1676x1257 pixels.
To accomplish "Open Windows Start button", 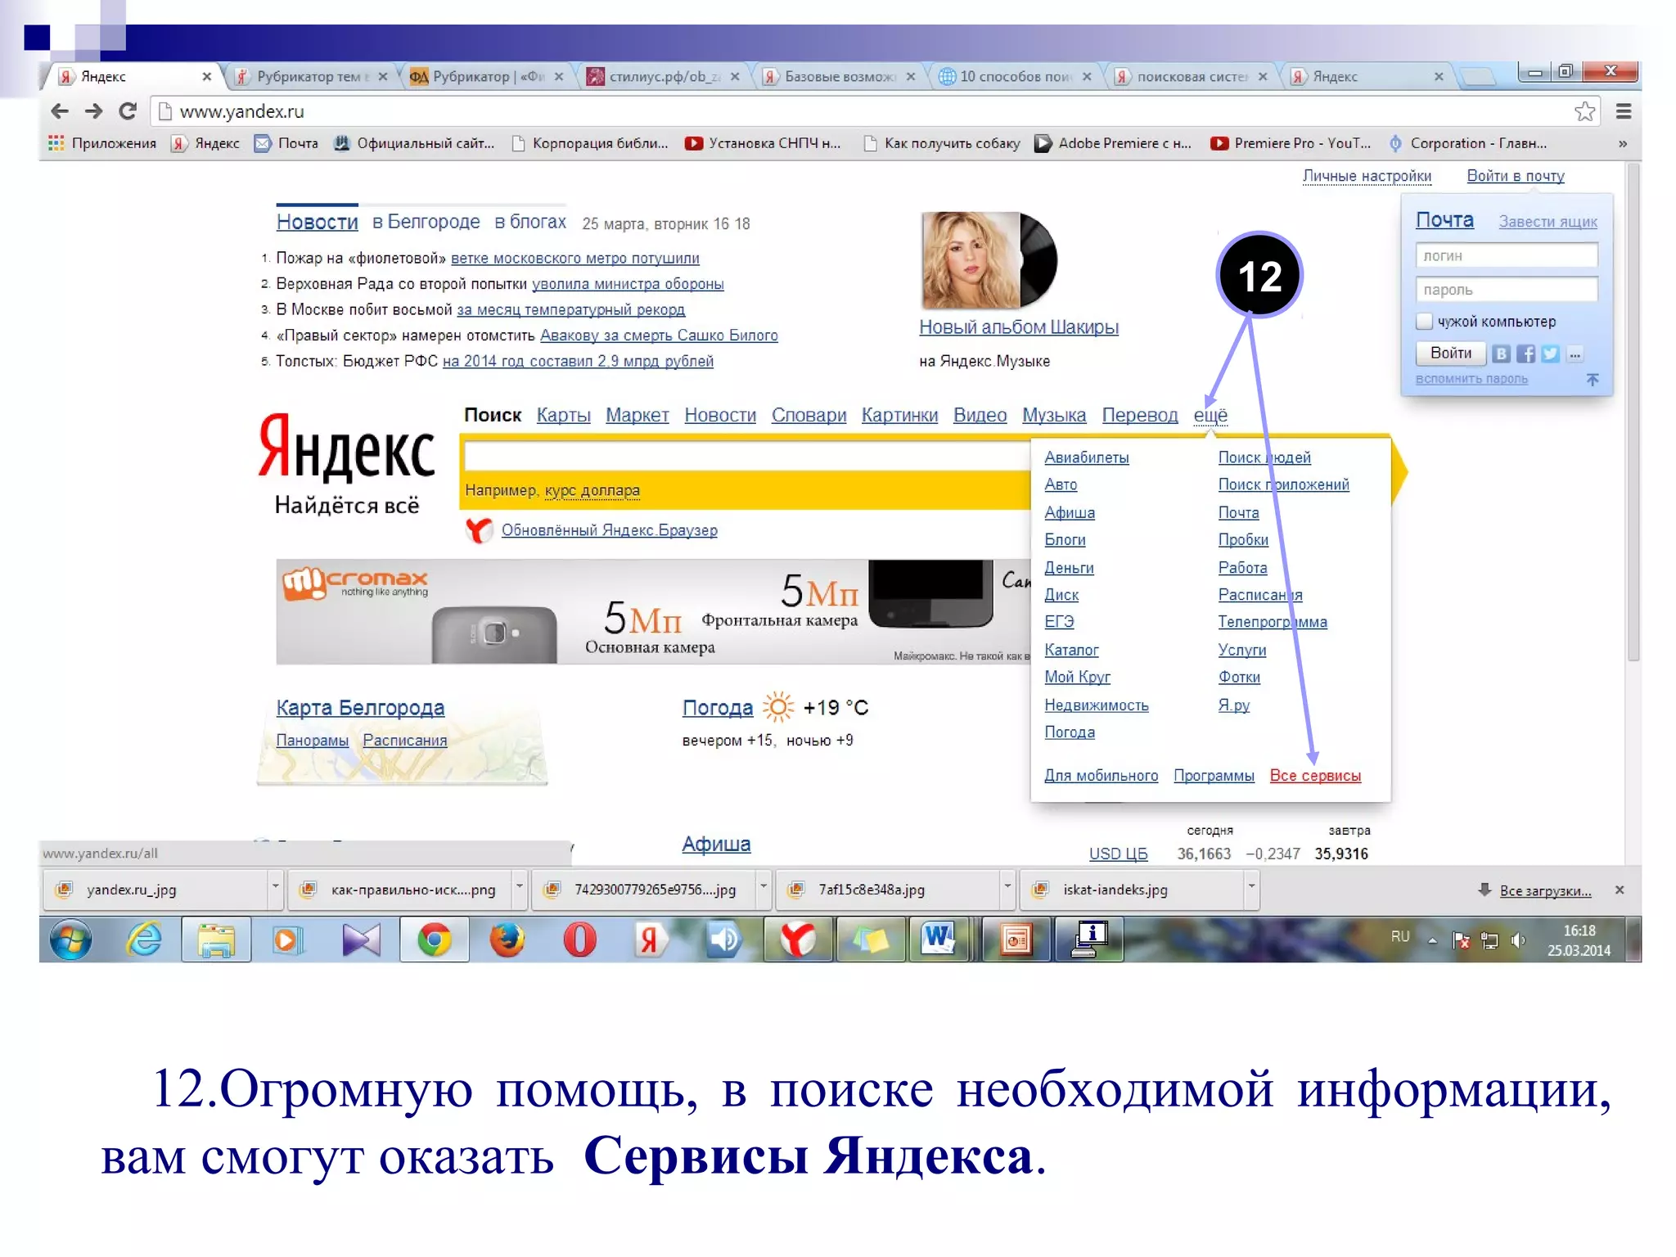I will click(71, 939).
